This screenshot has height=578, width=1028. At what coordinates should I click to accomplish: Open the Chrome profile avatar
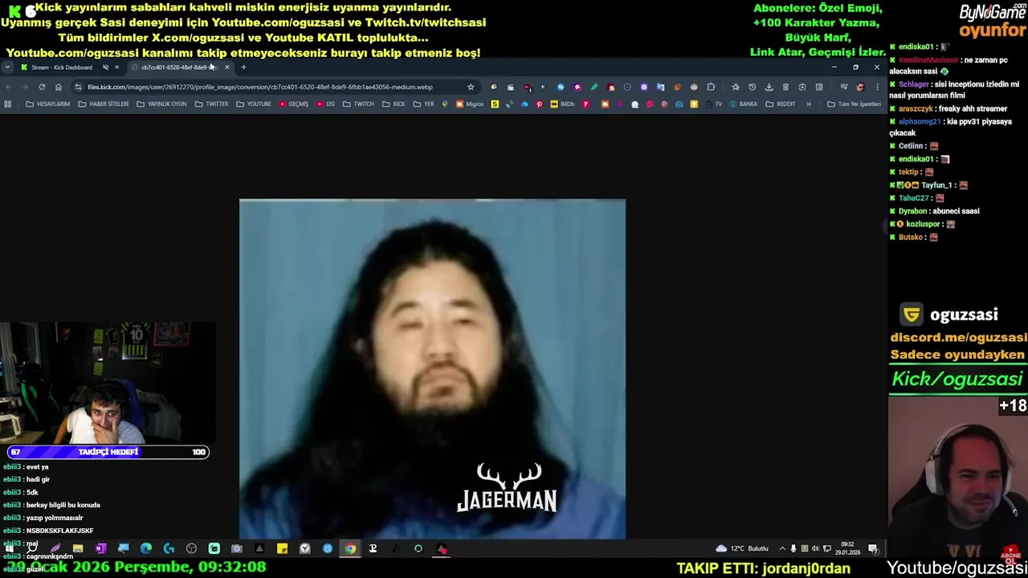[x=860, y=87]
